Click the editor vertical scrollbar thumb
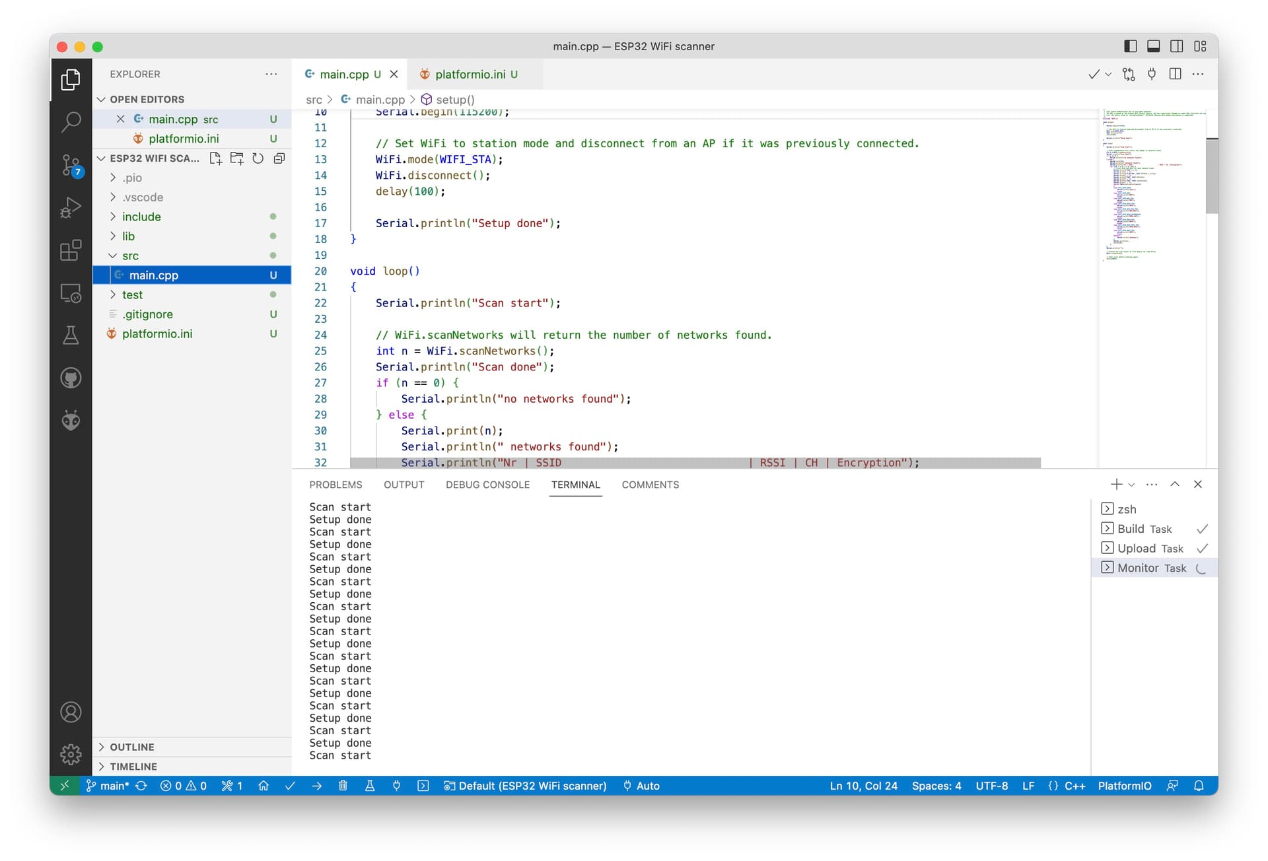 tap(1212, 176)
